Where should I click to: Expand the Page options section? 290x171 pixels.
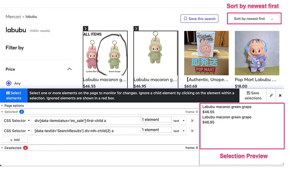tap(14, 106)
